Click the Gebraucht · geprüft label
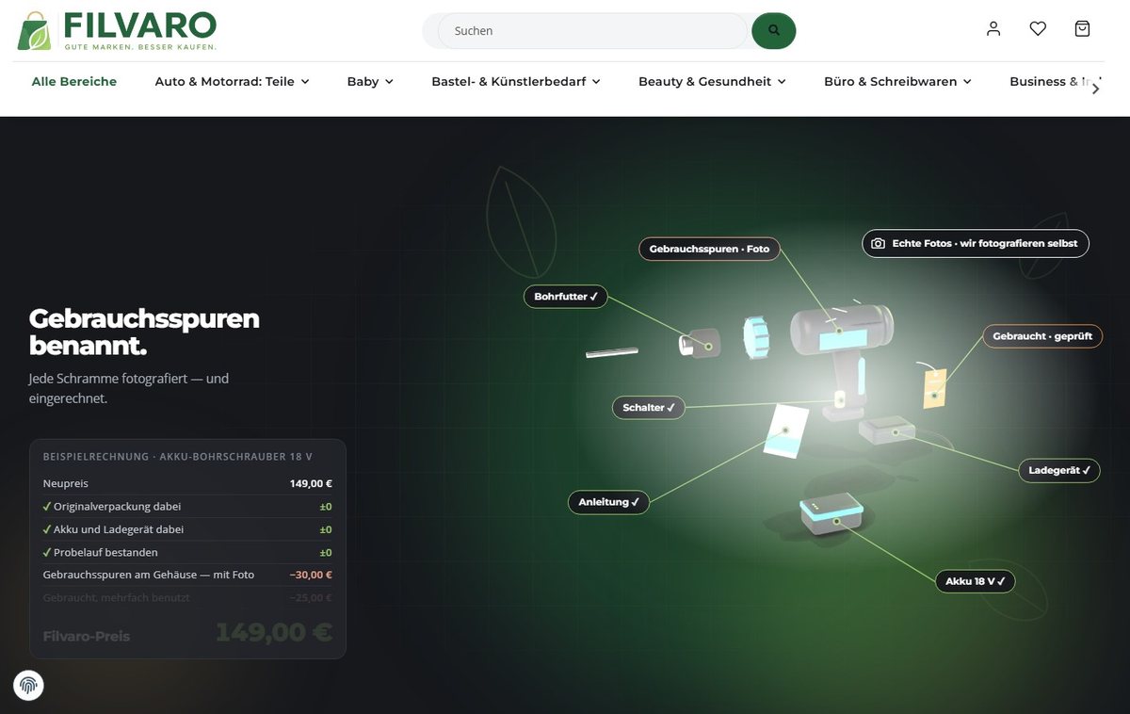 1042,335
